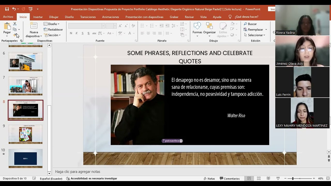
Task: Decrease font size with the smaller A icon
Action: click(x=126, y=26)
